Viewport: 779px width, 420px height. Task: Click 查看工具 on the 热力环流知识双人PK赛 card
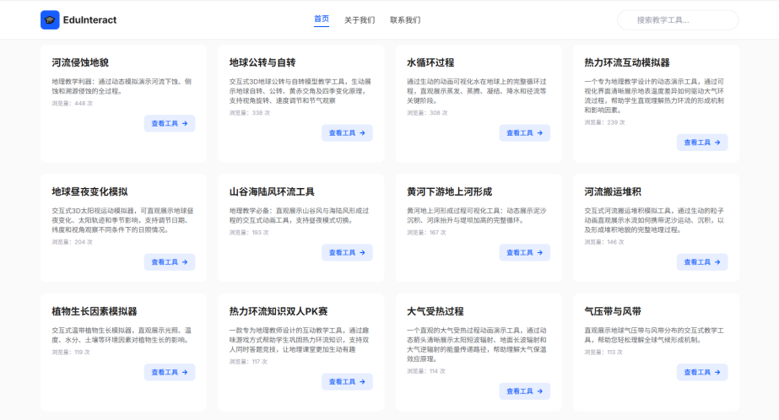(x=347, y=381)
